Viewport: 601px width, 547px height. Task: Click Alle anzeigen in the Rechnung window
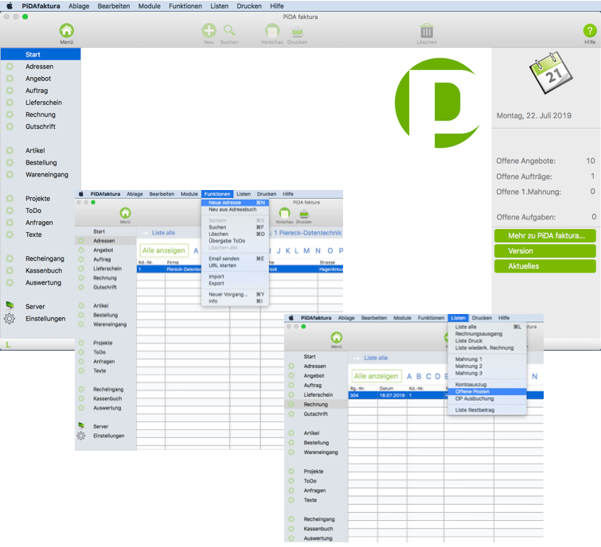click(376, 376)
